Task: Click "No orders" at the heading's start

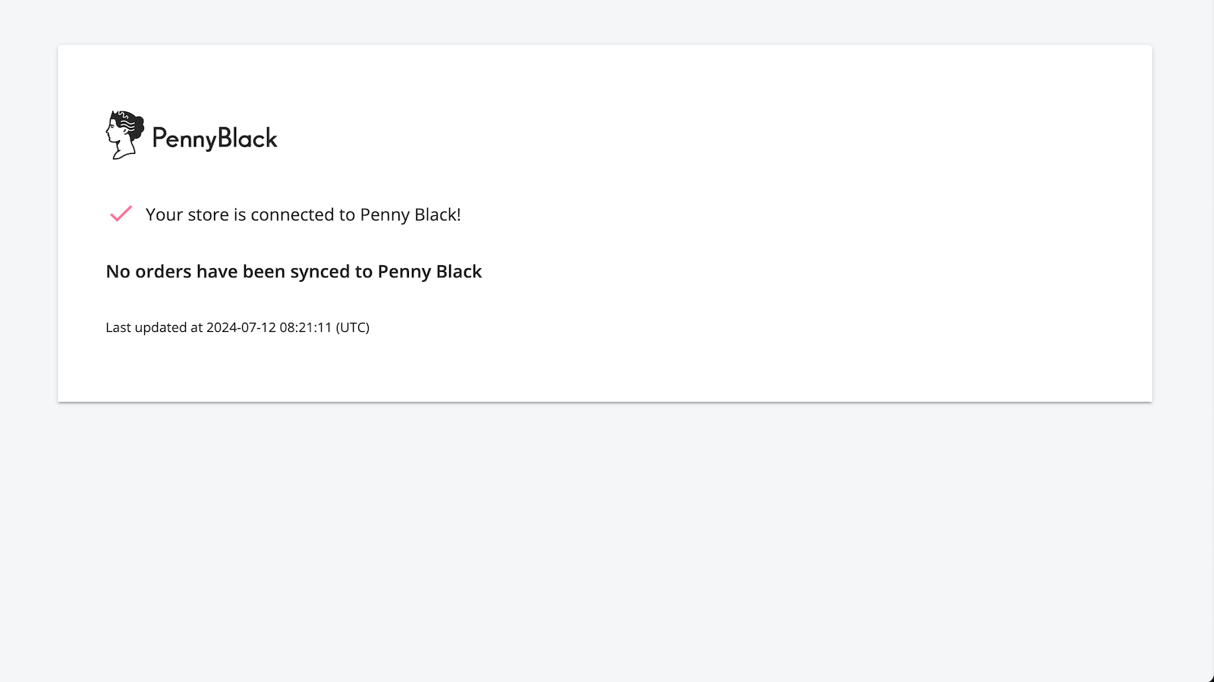Action: pyautogui.click(x=148, y=271)
